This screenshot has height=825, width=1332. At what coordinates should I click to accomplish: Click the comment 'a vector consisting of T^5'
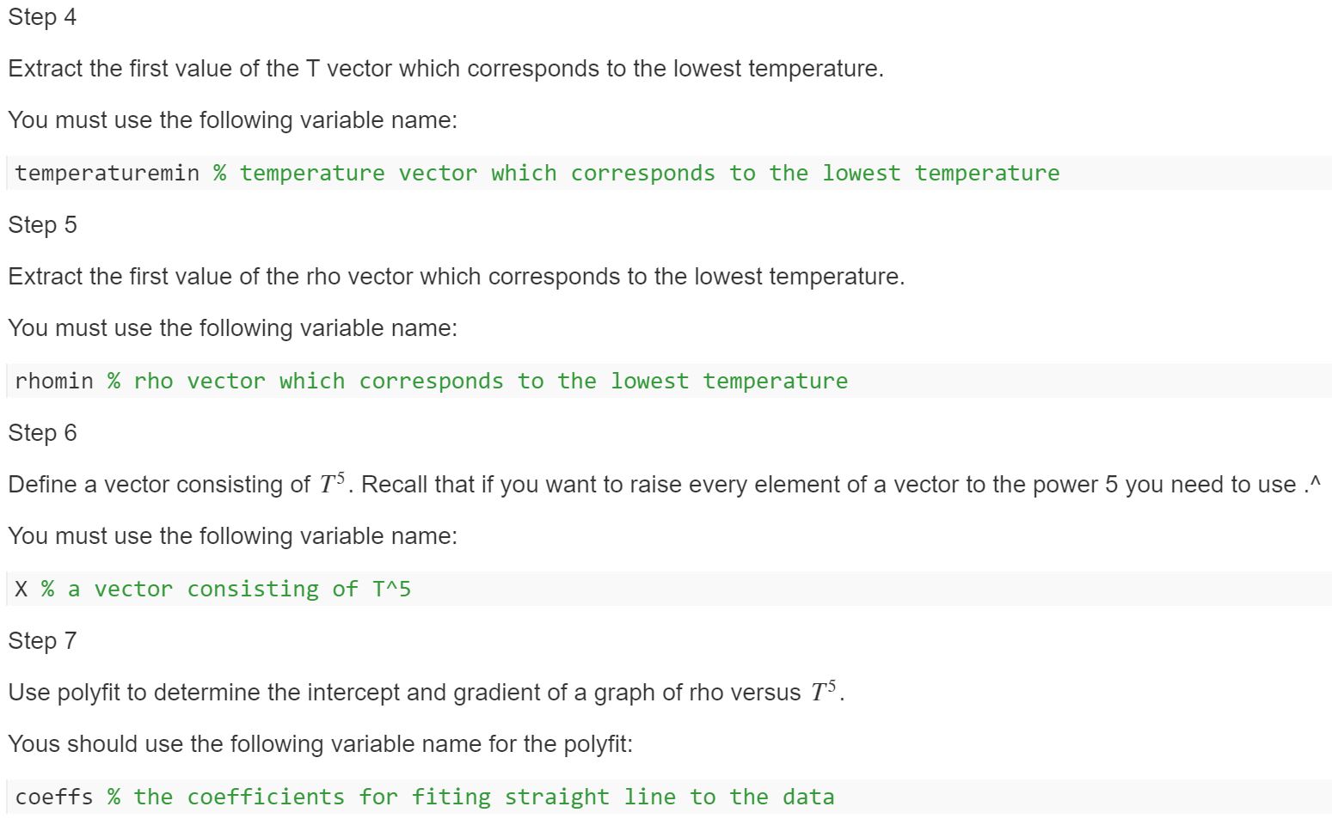[226, 589]
